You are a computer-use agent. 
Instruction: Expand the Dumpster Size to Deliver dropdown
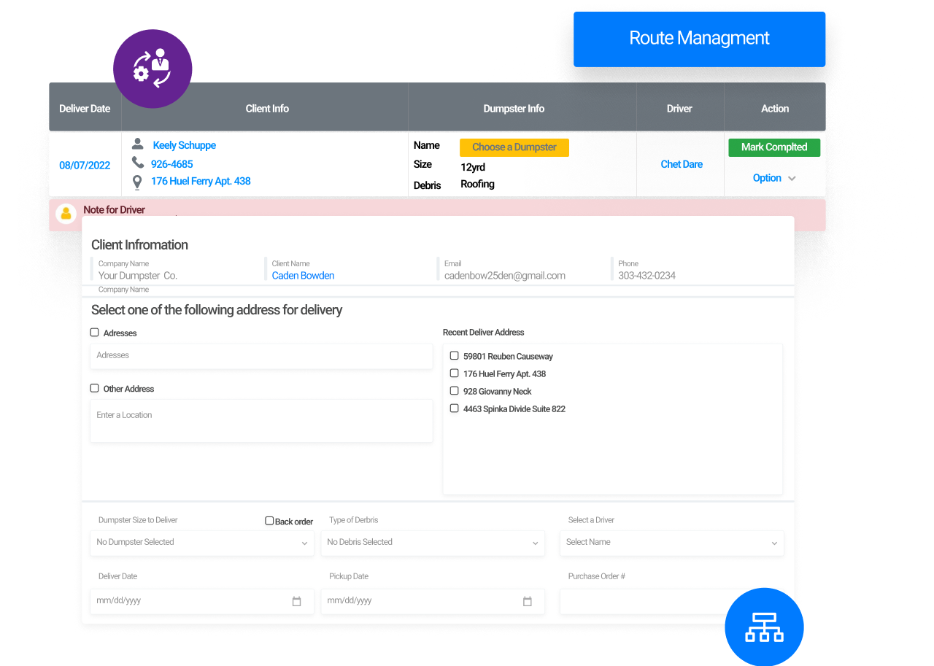pos(202,543)
